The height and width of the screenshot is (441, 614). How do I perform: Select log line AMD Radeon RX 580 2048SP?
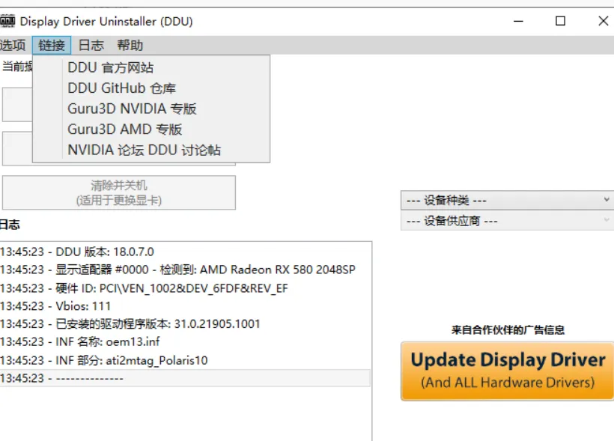pyautogui.click(x=185, y=270)
